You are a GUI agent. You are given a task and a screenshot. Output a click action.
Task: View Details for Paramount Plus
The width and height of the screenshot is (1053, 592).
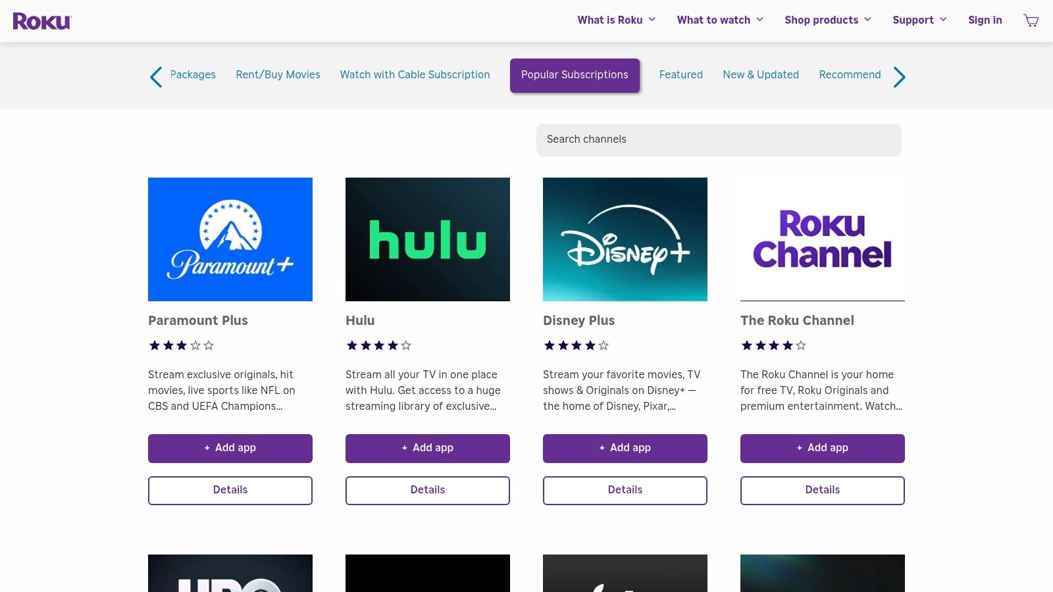click(x=230, y=490)
